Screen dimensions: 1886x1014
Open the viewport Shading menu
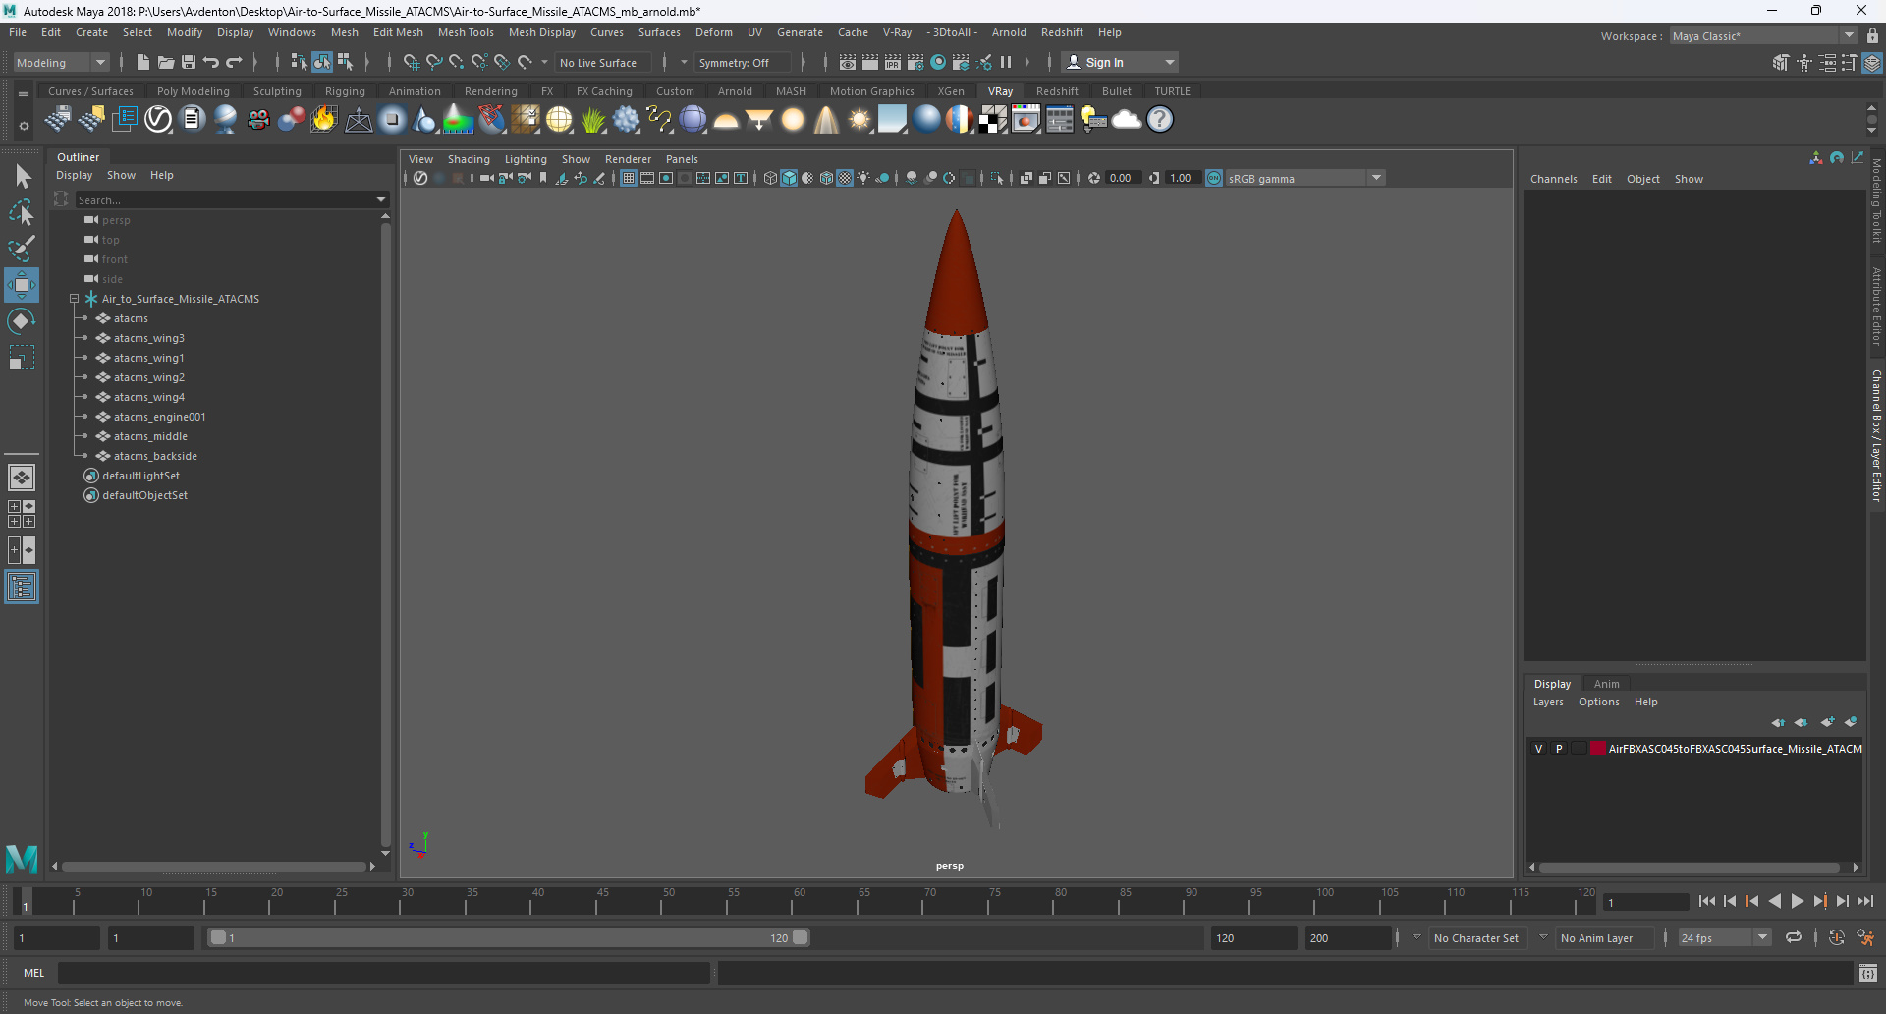click(469, 159)
